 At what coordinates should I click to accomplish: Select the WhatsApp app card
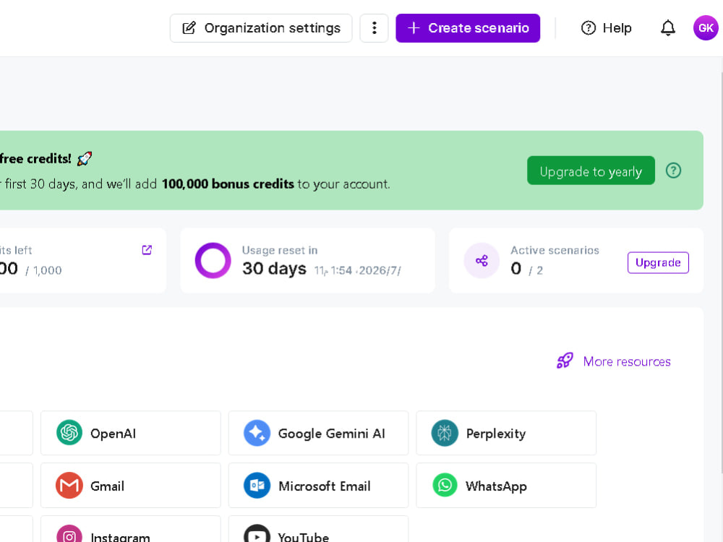point(506,486)
